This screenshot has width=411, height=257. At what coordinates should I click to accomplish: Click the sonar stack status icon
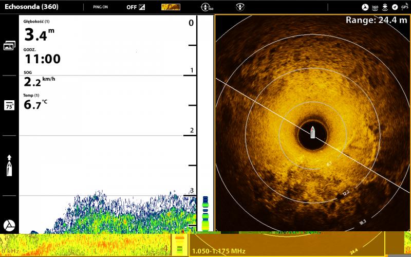tap(385, 7)
